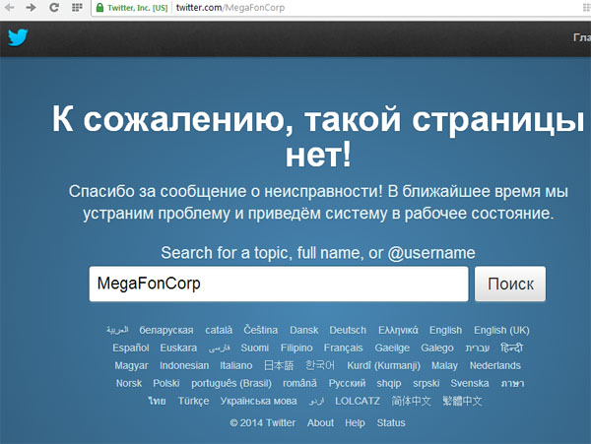
Task: Choose Français language
Action: pos(344,348)
